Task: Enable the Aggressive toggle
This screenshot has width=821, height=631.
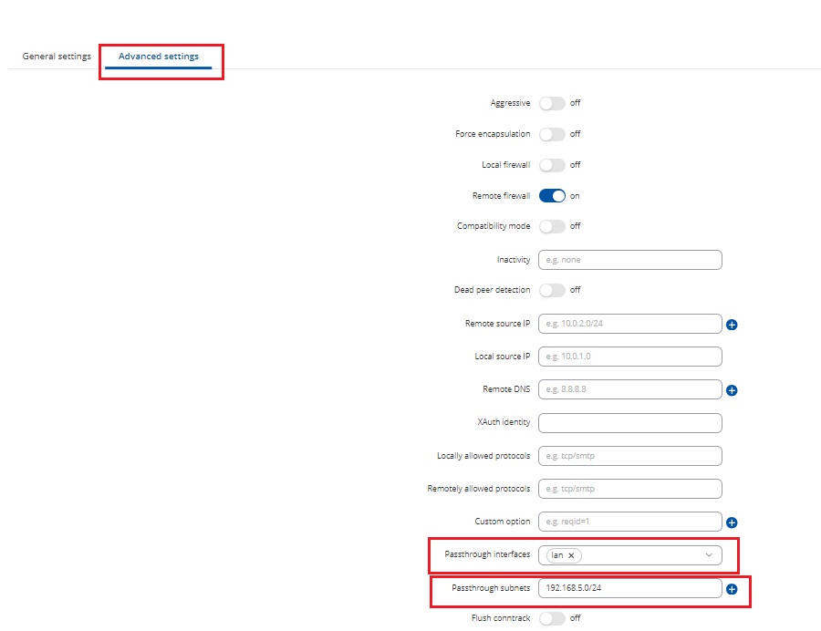Action: tap(552, 103)
